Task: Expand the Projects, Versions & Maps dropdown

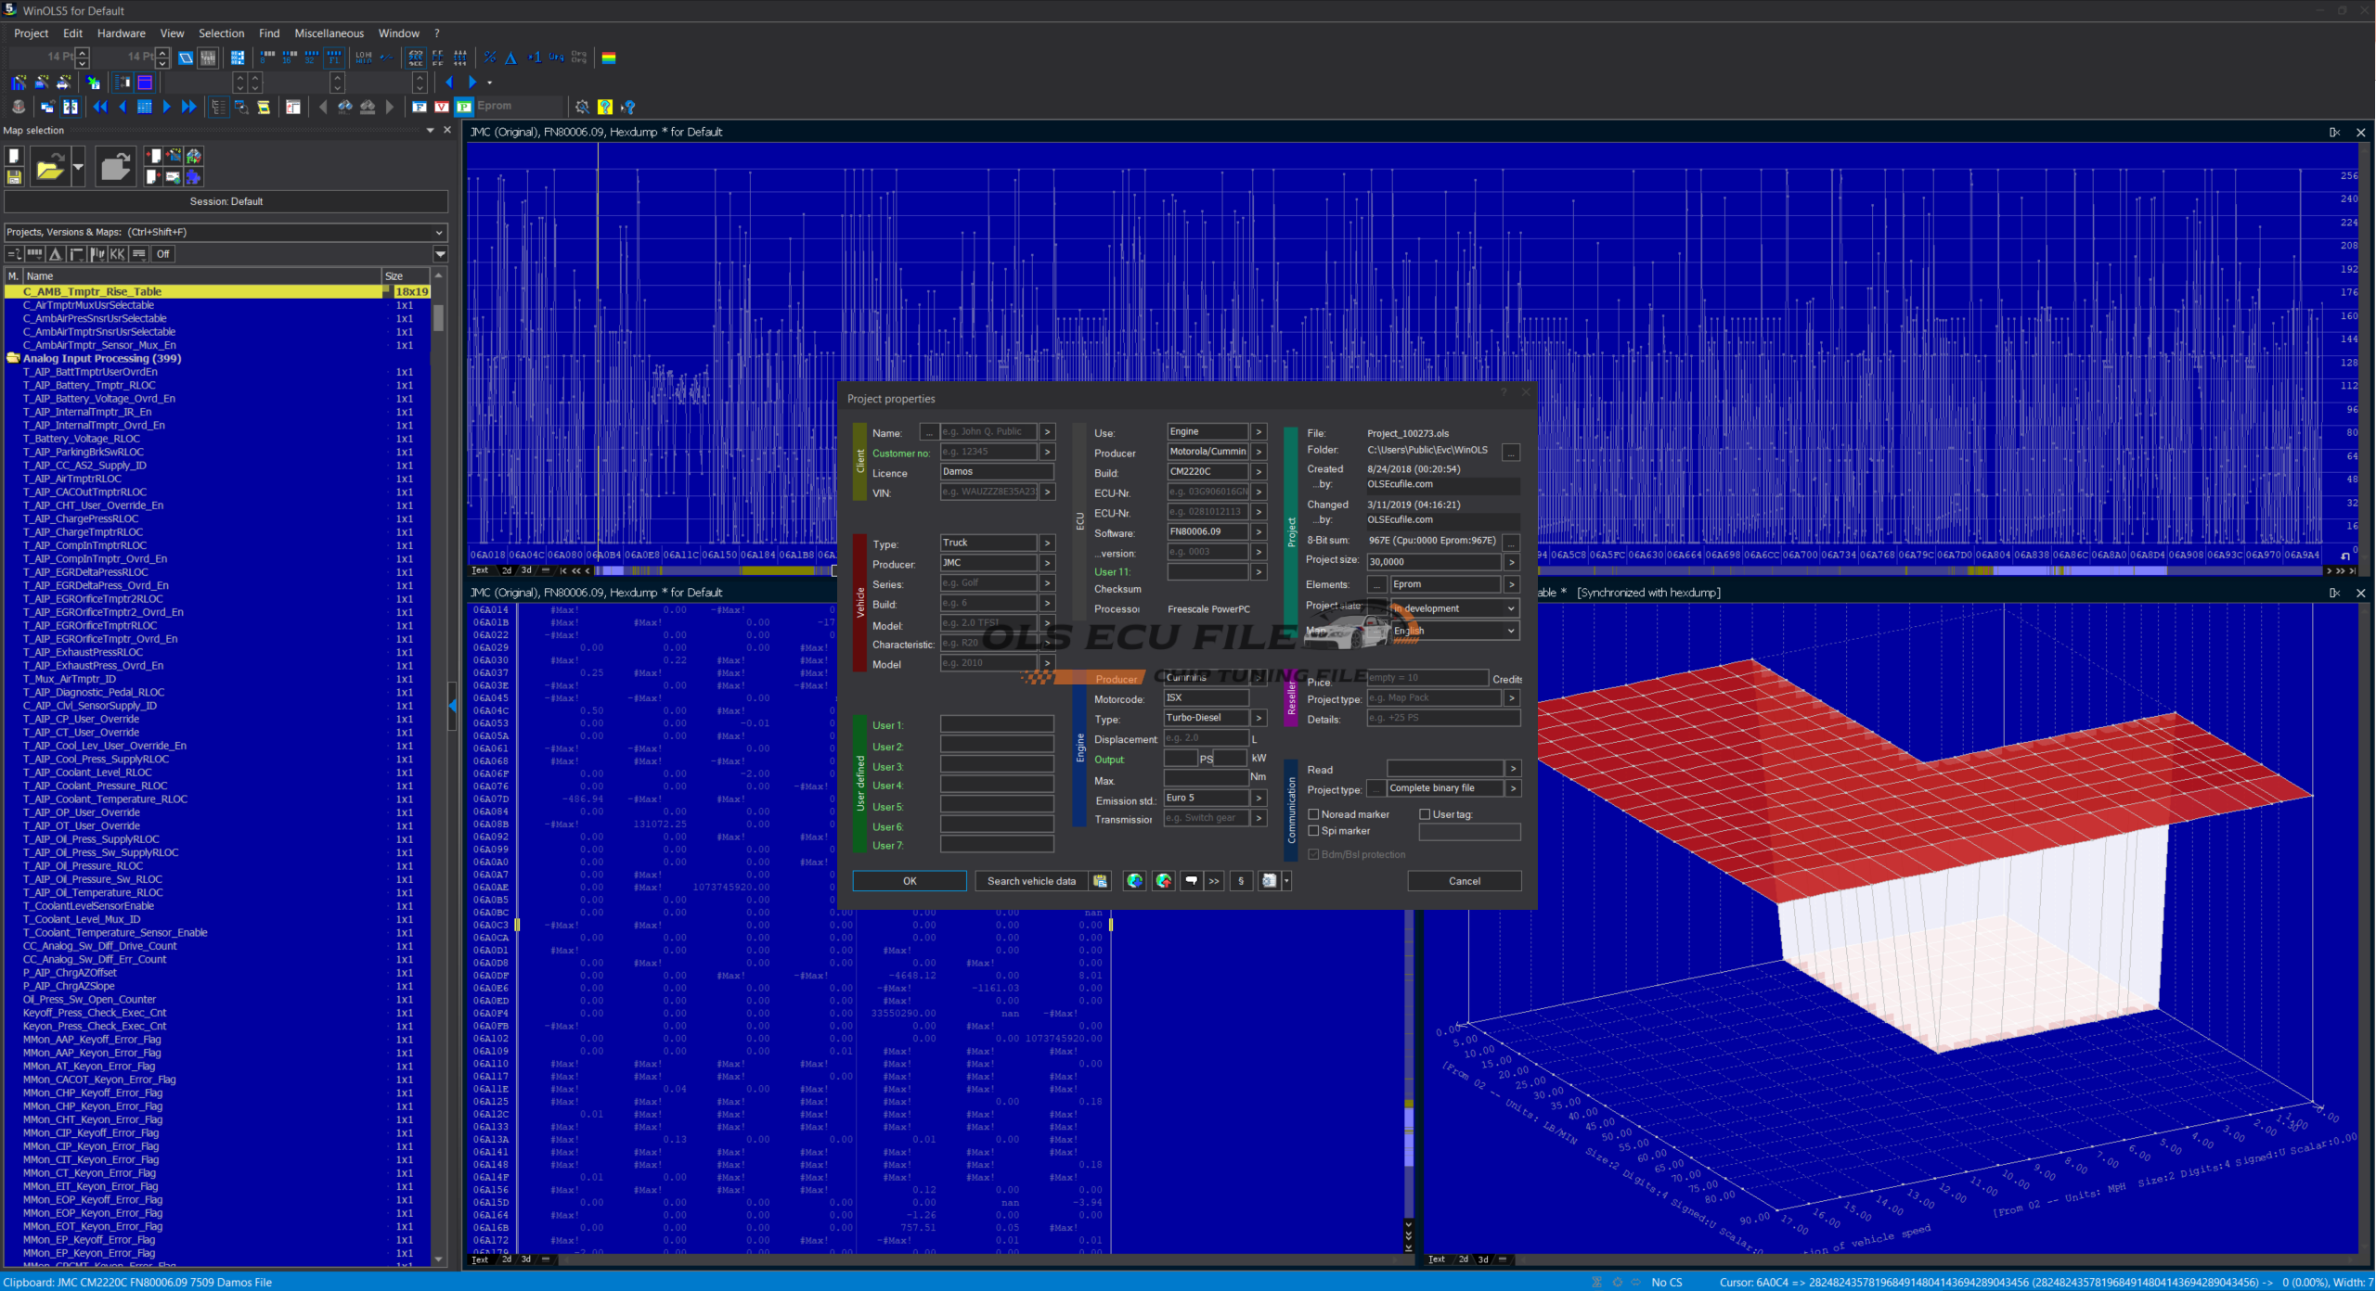Action: (439, 232)
